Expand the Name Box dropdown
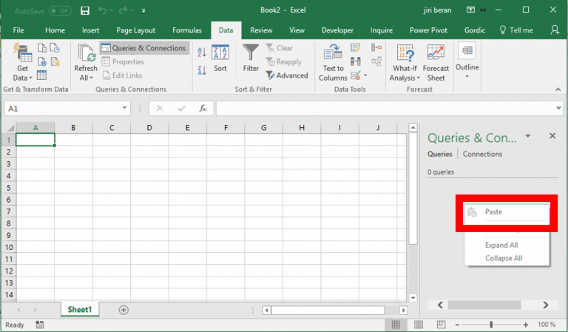Image resolution: width=568 pixels, height=332 pixels. tap(124, 108)
